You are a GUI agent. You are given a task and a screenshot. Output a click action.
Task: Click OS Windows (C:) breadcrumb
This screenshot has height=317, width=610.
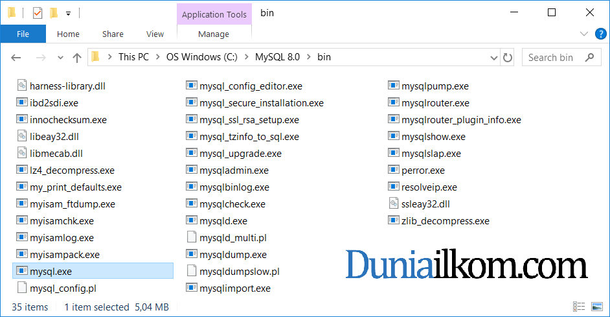[x=202, y=57]
